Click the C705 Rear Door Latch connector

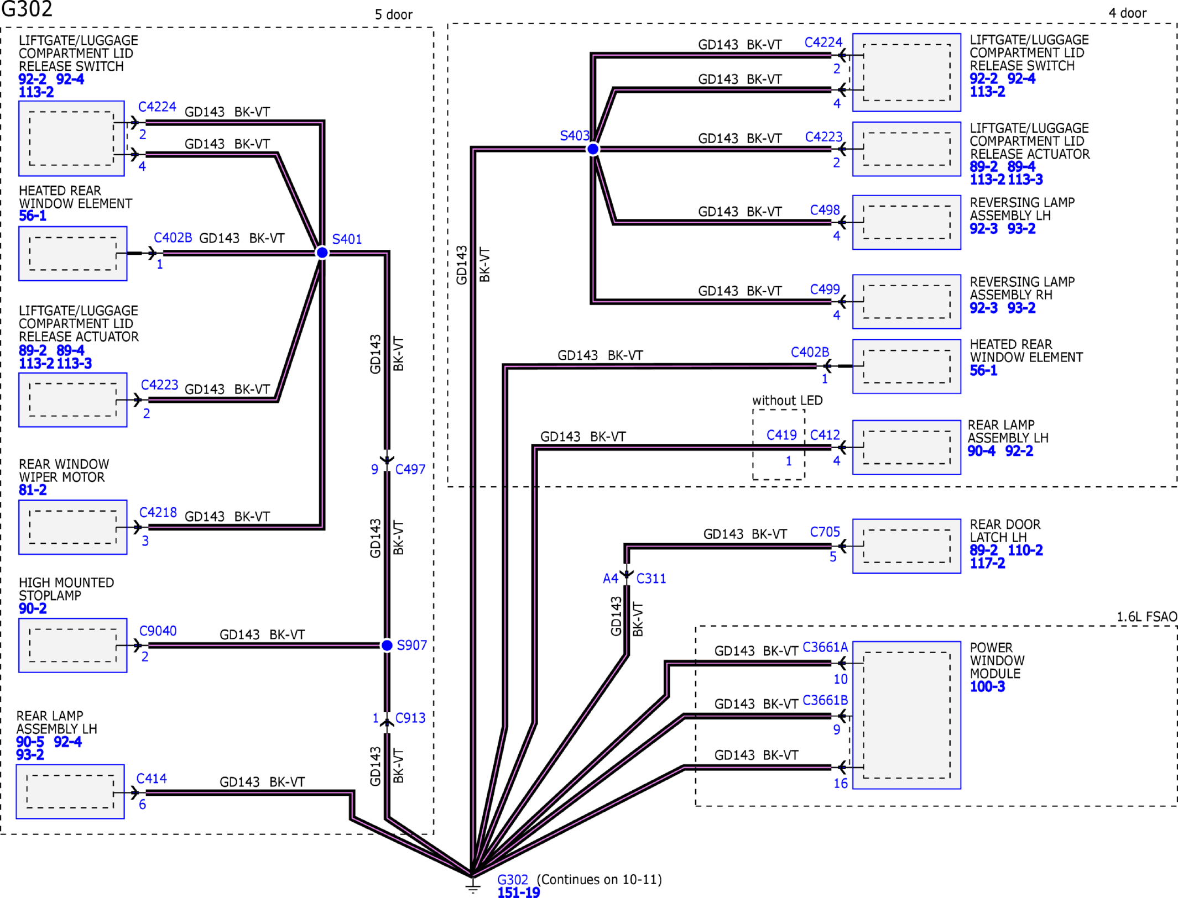pos(825,532)
